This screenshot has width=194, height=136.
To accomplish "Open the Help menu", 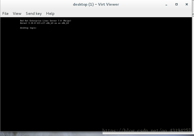I will point(50,14).
